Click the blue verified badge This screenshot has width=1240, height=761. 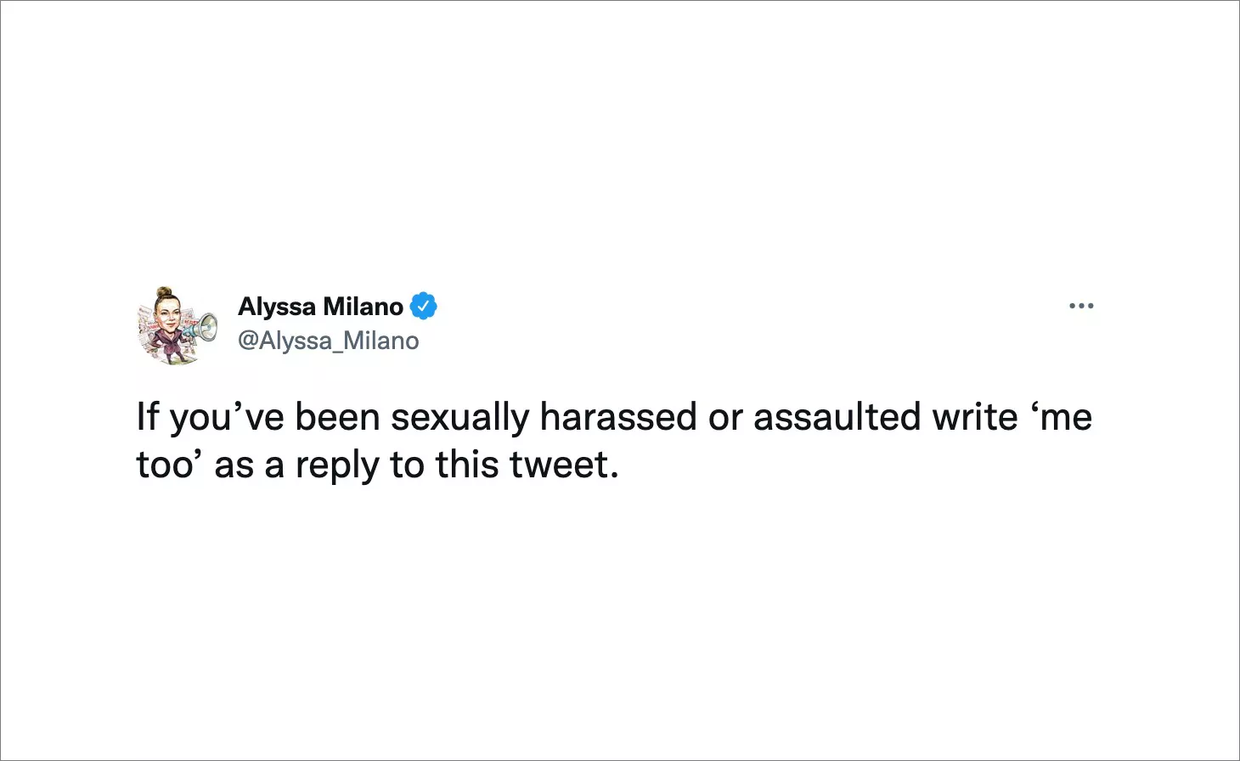point(424,306)
